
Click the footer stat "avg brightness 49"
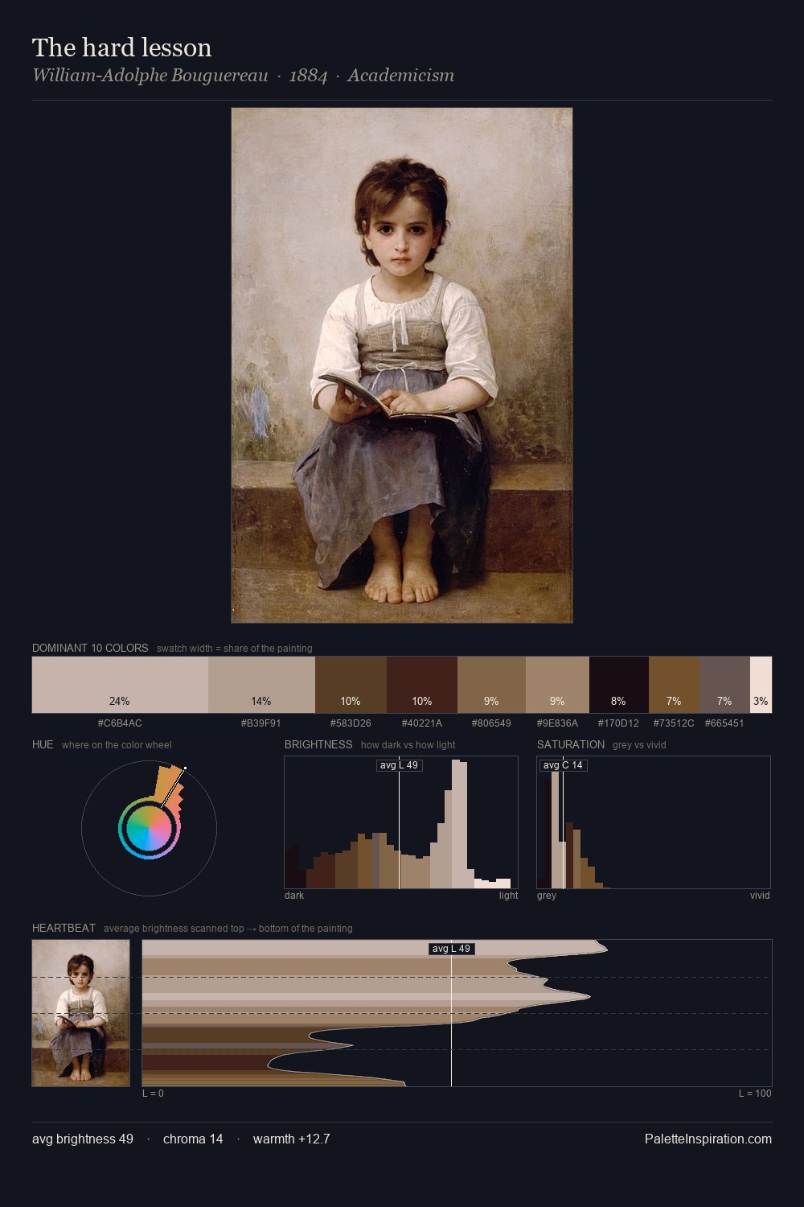[83, 1139]
